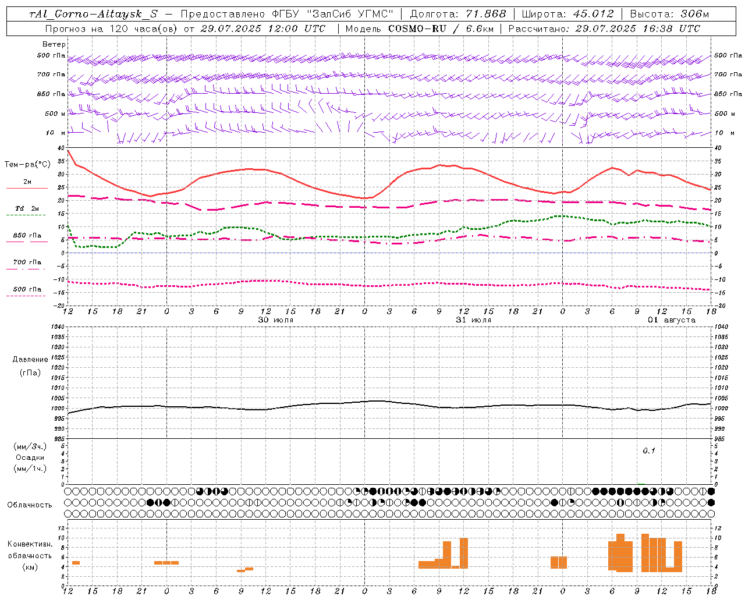Click the 30 июля date label
Viewport: 745px width, 596px height.
pyautogui.click(x=276, y=320)
